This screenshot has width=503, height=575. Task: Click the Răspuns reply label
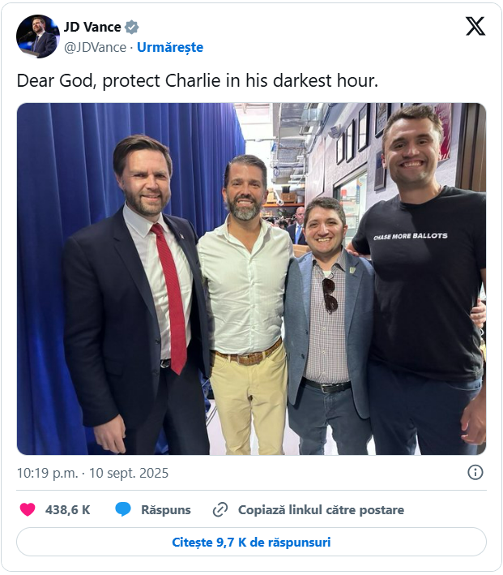(x=166, y=510)
